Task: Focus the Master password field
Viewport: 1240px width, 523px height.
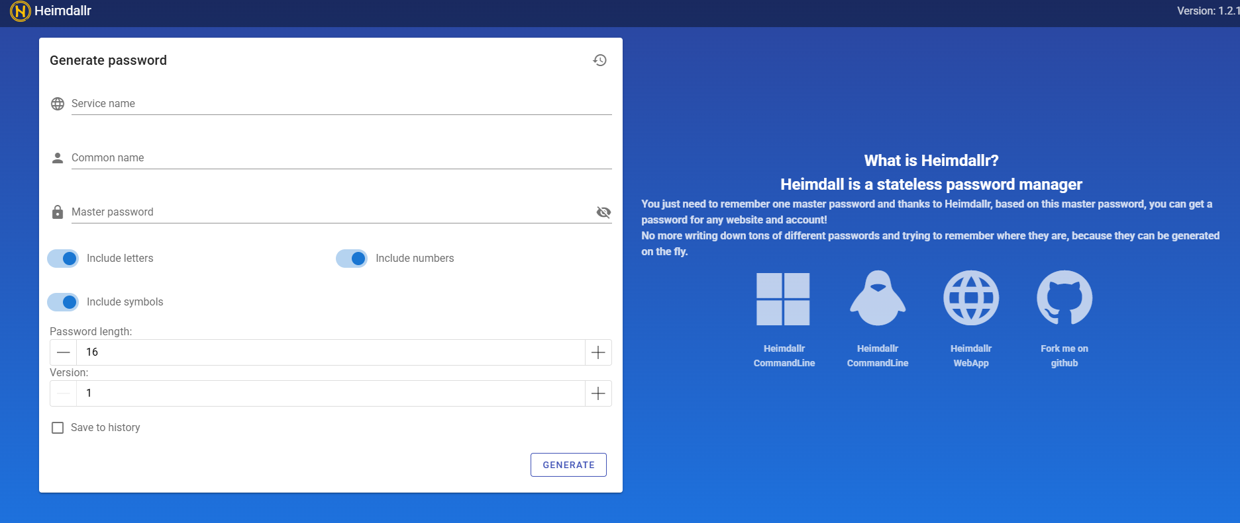Action: click(333, 212)
